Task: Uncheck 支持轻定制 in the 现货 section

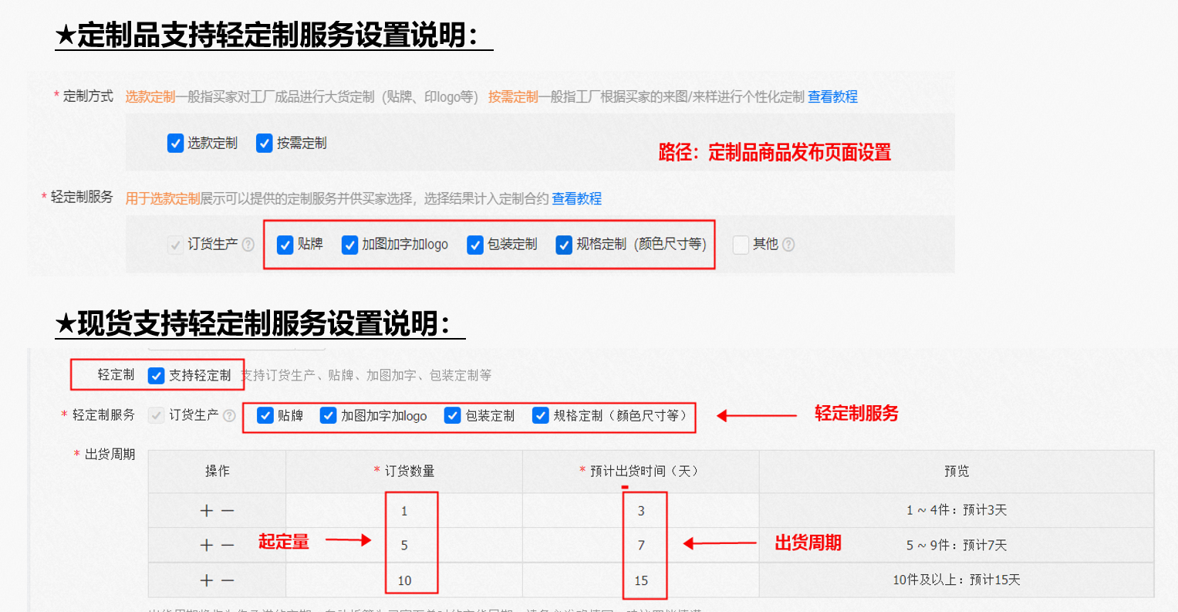Action: [155, 376]
